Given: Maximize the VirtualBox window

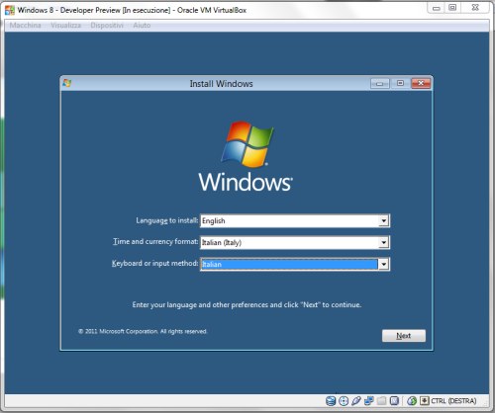Looking at the screenshot, I should [x=452, y=8].
